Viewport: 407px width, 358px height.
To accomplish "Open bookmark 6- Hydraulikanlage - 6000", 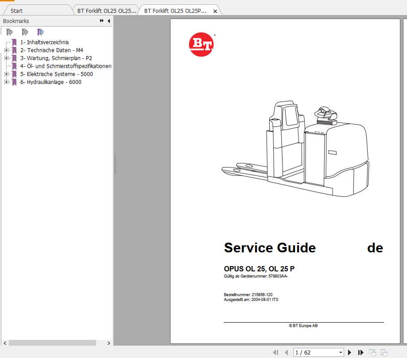I will pyautogui.click(x=50, y=82).
